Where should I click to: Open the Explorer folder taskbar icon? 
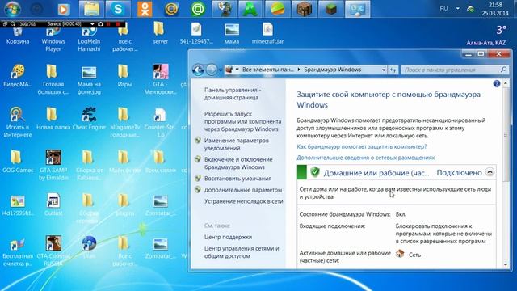coord(91,9)
